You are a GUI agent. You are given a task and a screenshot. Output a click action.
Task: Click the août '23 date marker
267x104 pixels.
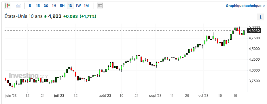[x=105, y=96]
